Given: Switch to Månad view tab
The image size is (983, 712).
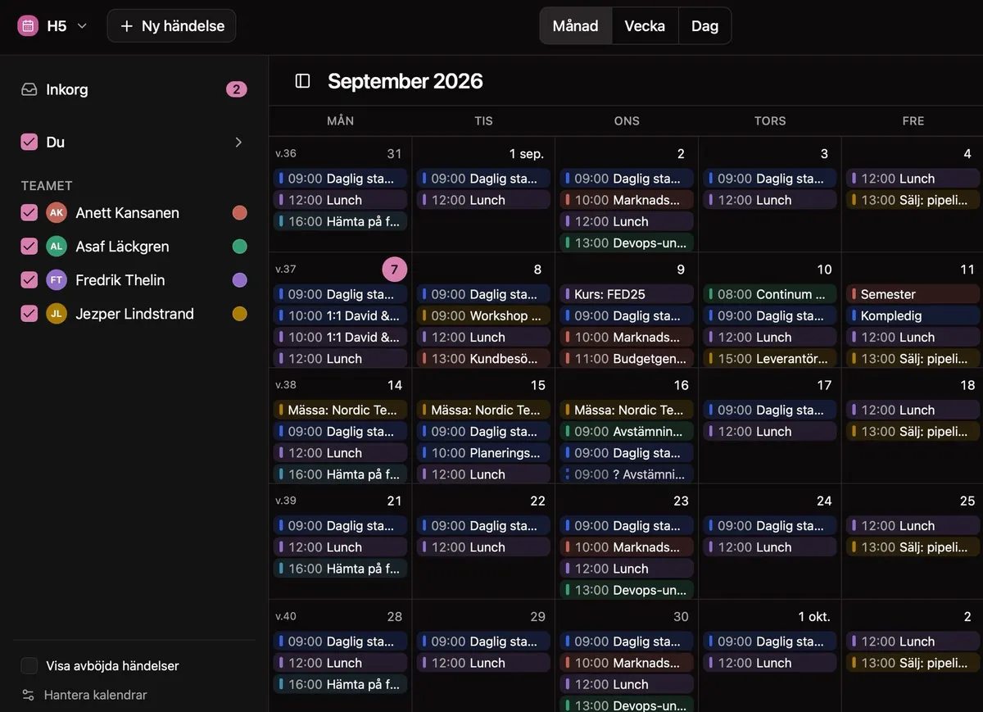Looking at the screenshot, I should 576,26.
